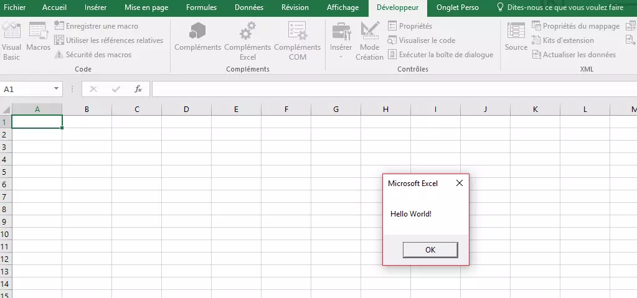Open the Insert Function fx button
This screenshot has width=637, height=298.
138,89
